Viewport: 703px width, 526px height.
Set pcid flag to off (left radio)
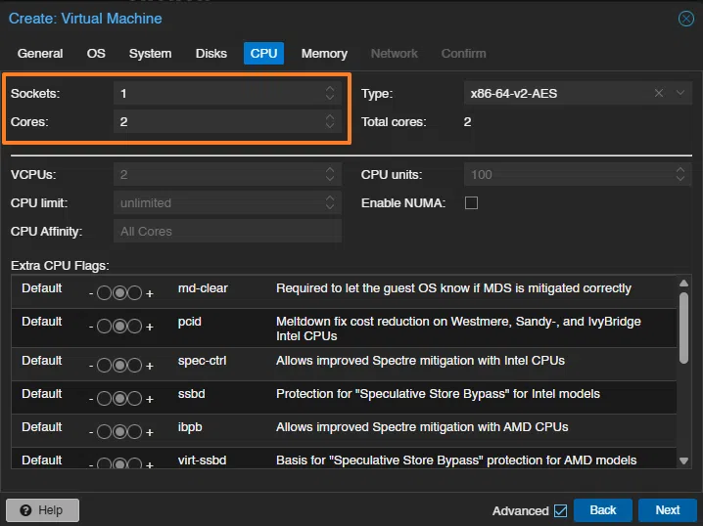[x=104, y=328]
